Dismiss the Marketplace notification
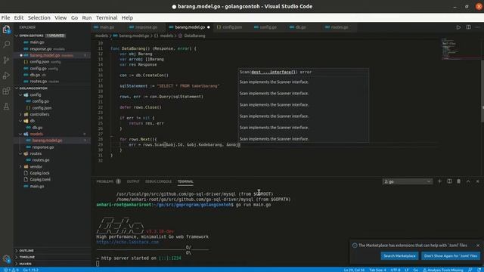 click(478, 245)
